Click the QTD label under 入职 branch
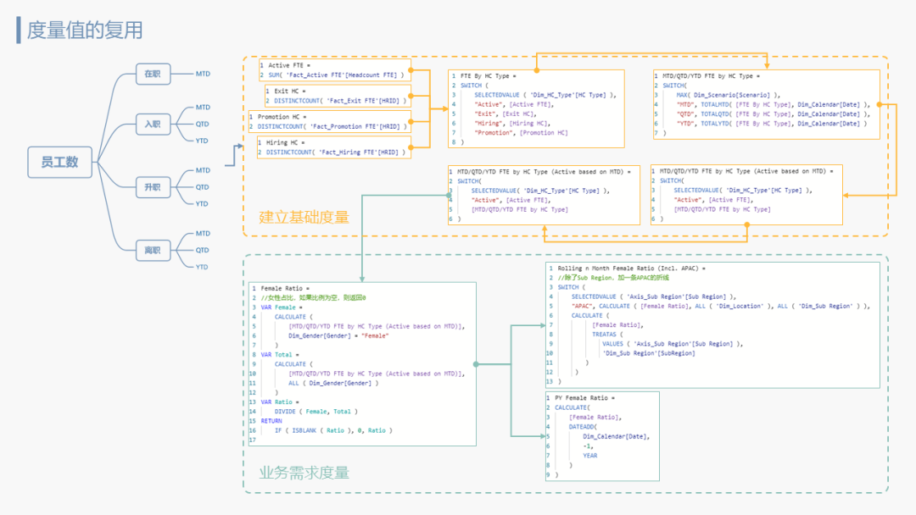This screenshot has height=515, width=916. [x=202, y=125]
